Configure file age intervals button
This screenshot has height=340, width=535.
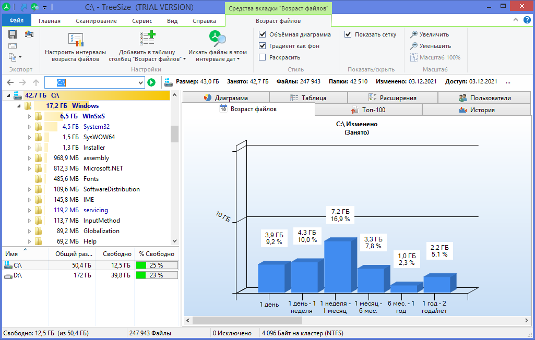tap(75, 47)
